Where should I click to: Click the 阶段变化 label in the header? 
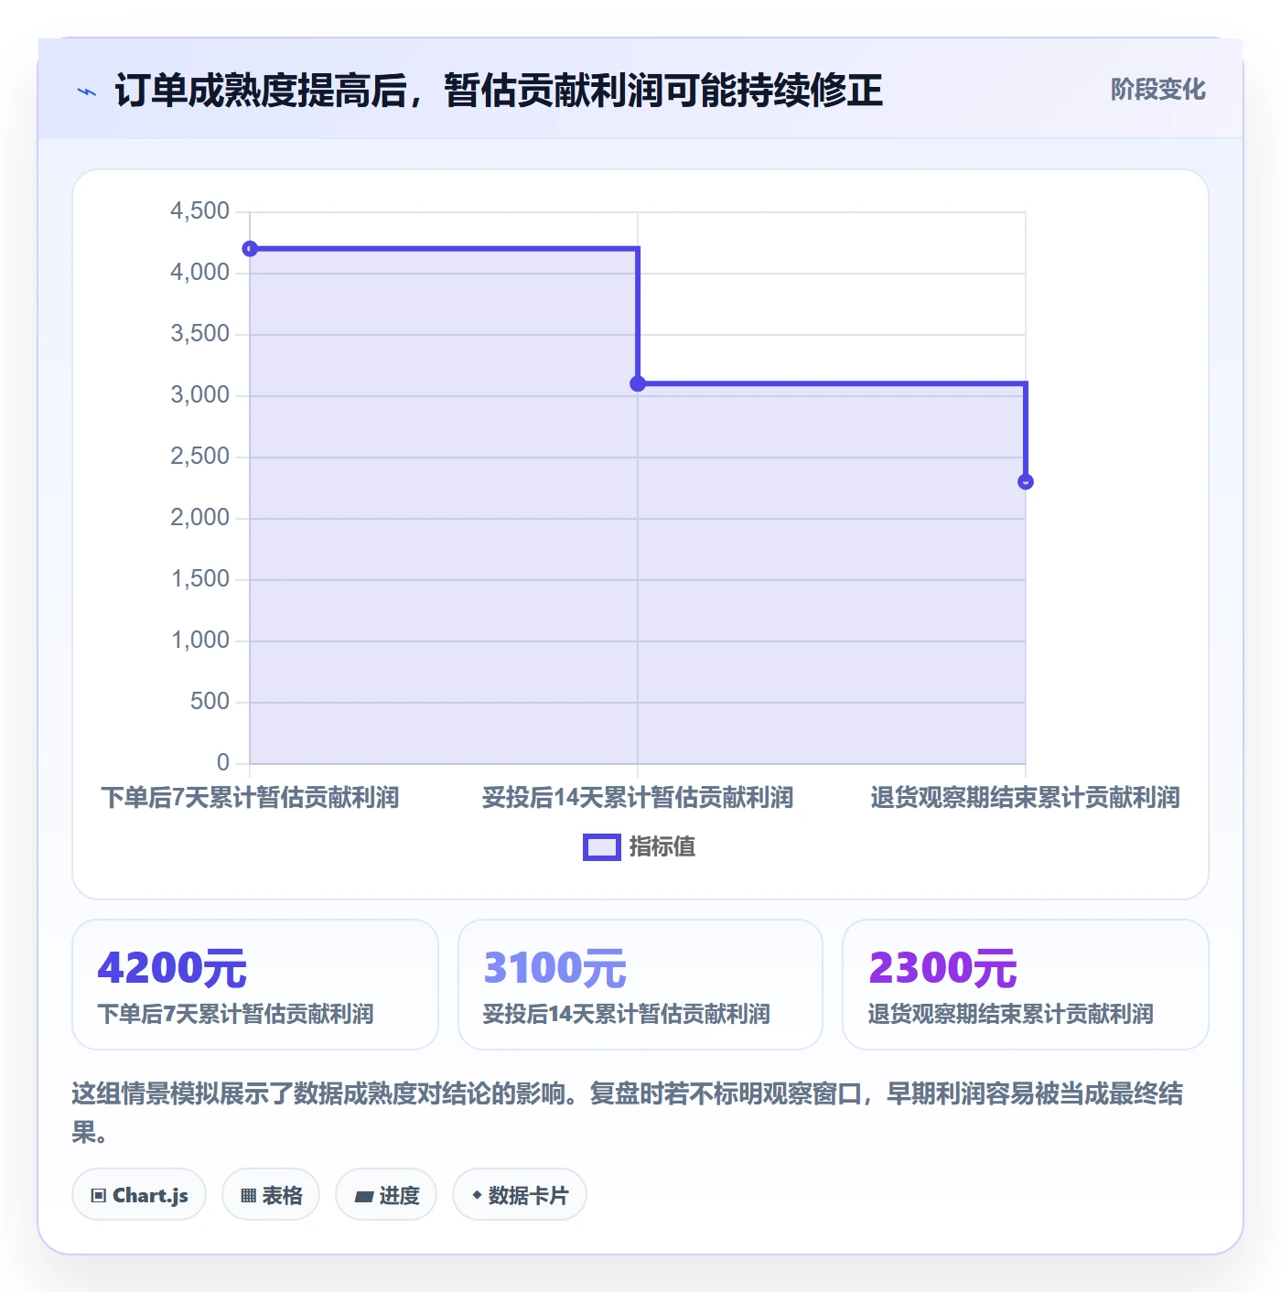tap(1157, 90)
